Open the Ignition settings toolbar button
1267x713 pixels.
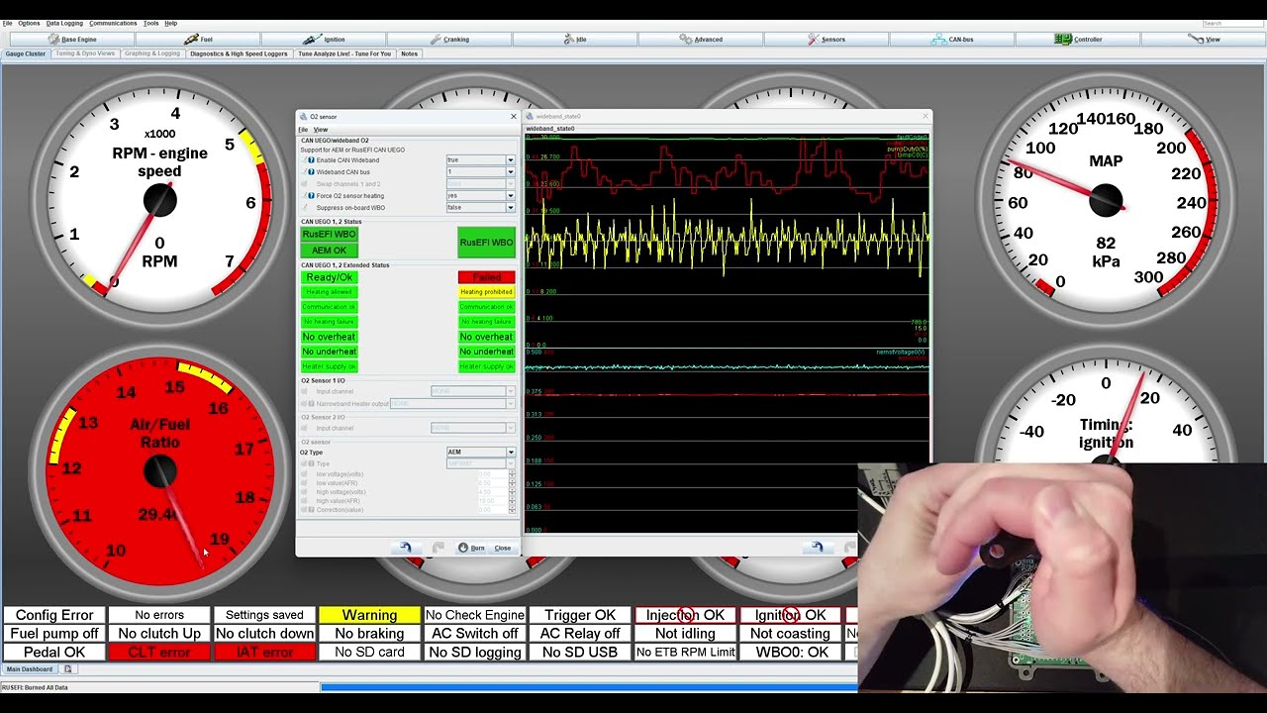(x=324, y=40)
